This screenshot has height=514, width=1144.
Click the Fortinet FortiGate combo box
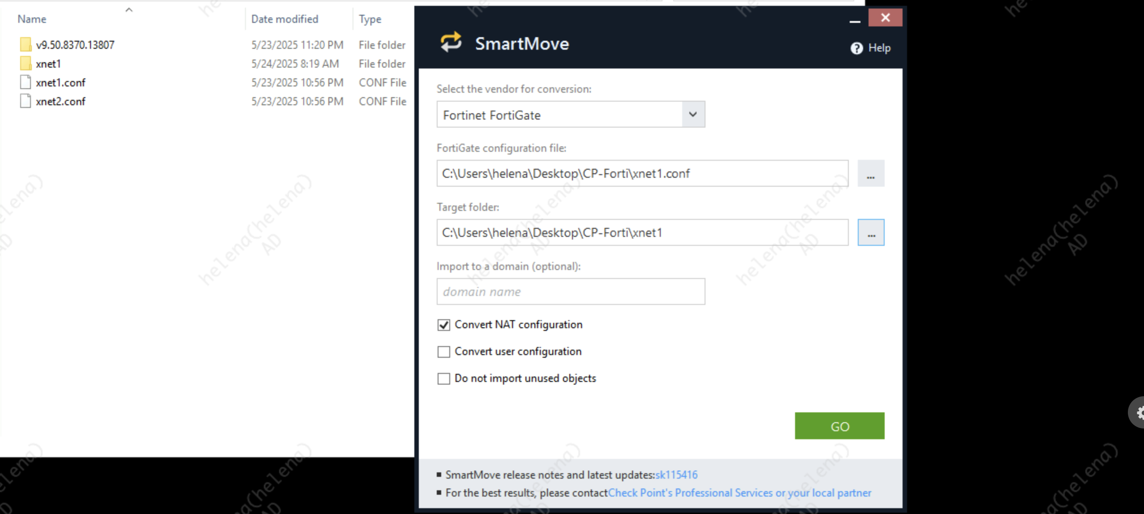point(559,115)
